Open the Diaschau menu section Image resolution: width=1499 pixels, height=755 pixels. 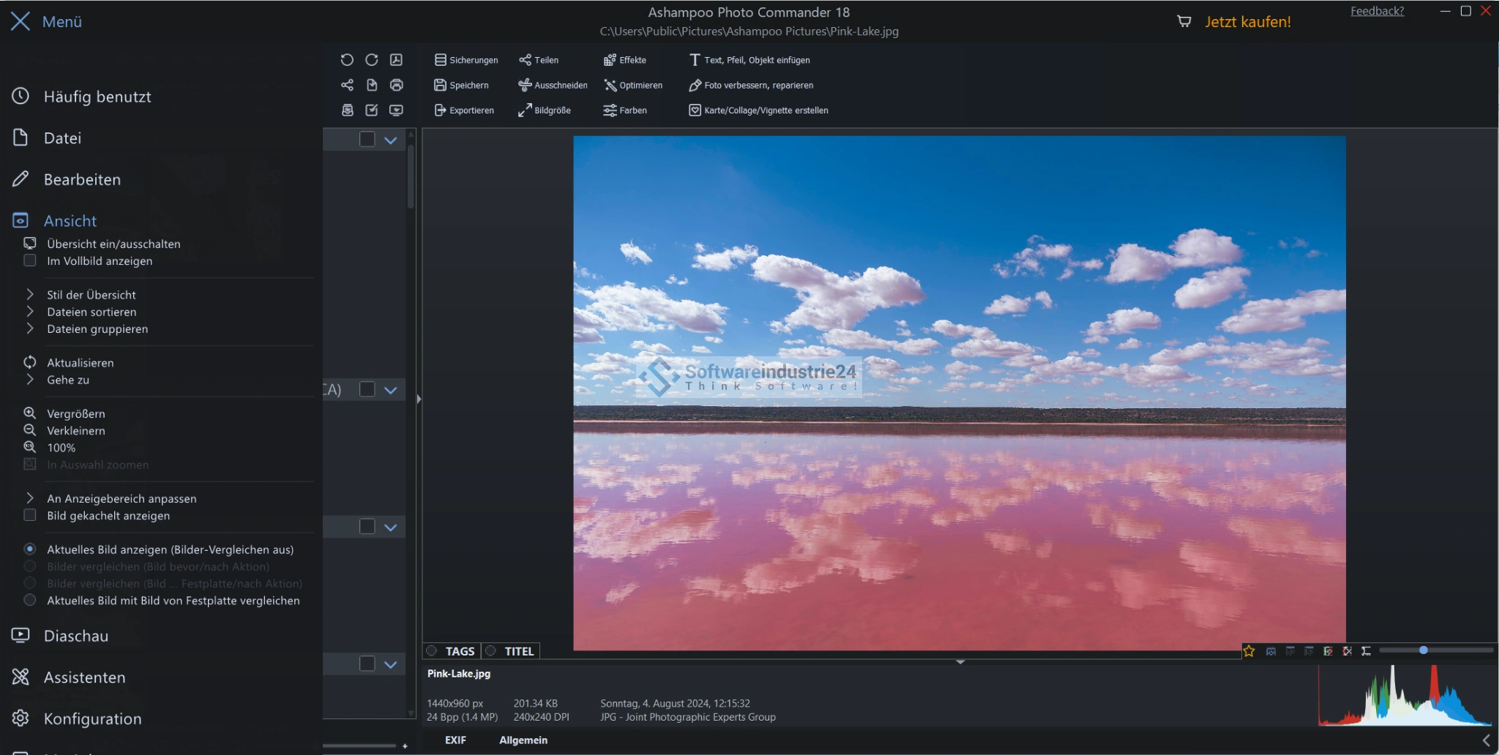pyautogui.click(x=75, y=636)
